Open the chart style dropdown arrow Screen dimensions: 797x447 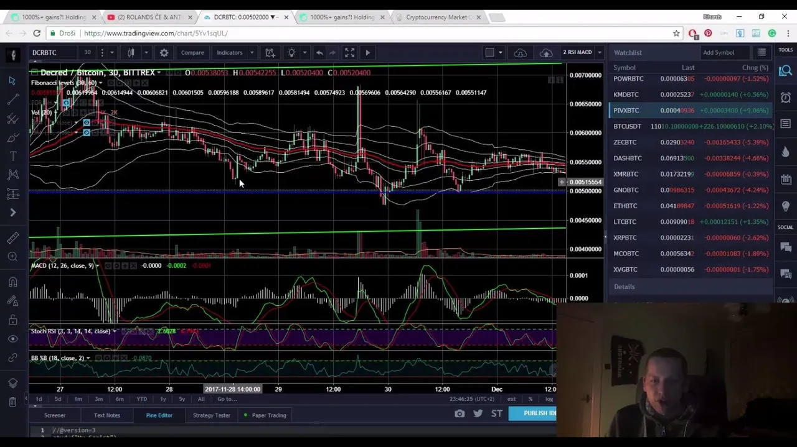pos(146,53)
